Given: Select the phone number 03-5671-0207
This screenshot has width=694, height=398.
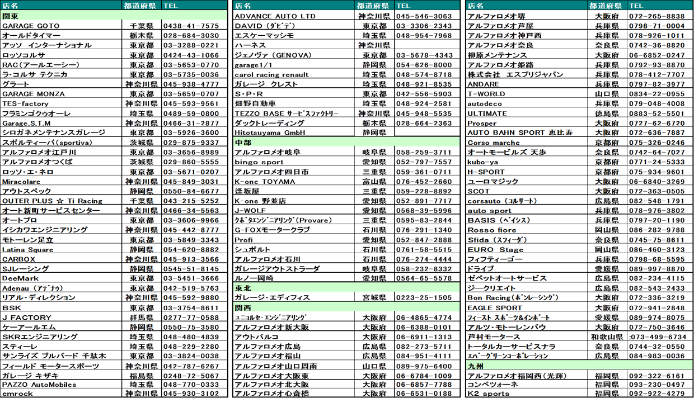Looking at the screenshot, I should pyautogui.click(x=191, y=172).
